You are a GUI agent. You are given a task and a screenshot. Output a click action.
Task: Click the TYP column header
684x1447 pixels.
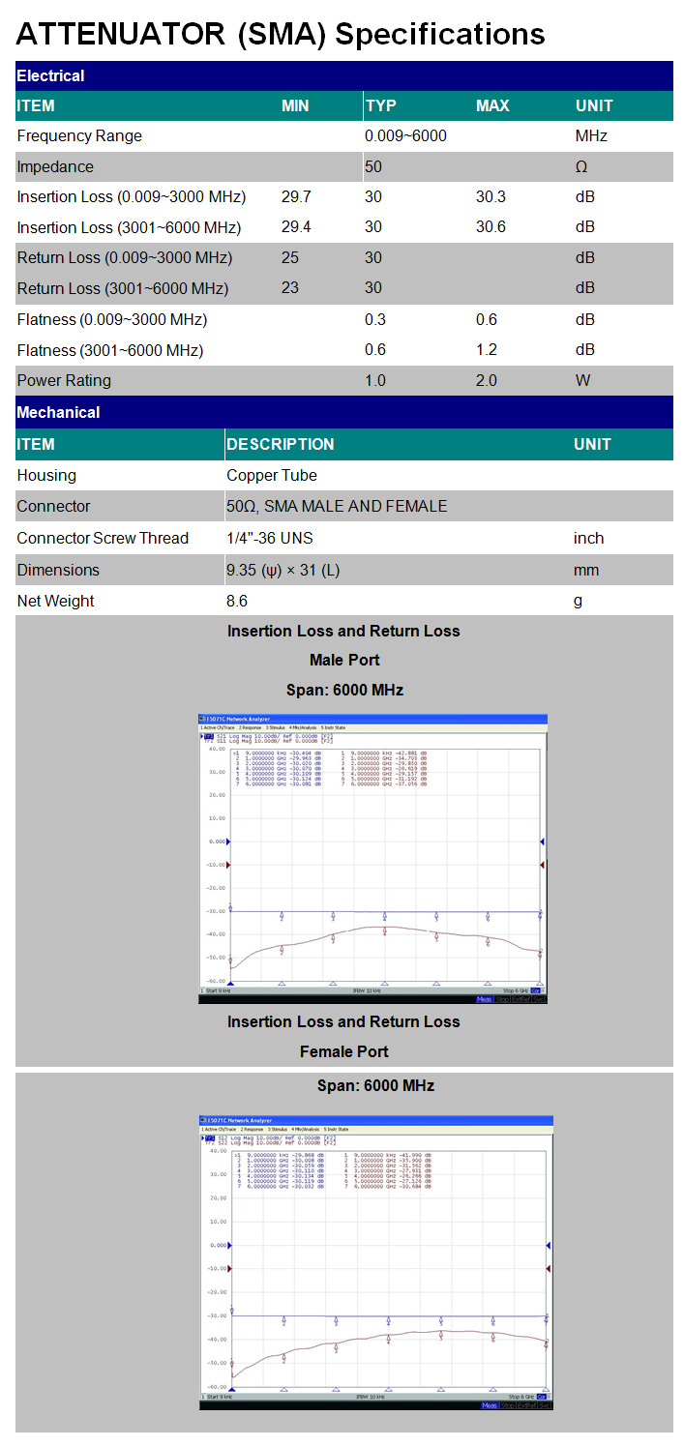point(381,105)
